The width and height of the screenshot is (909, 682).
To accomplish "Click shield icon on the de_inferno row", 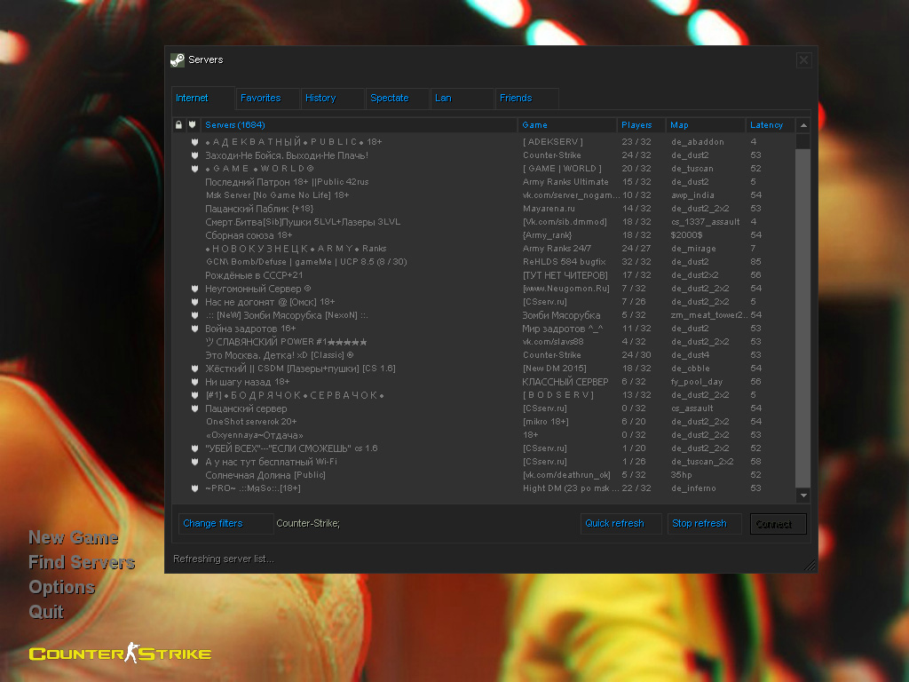I will [x=194, y=489].
